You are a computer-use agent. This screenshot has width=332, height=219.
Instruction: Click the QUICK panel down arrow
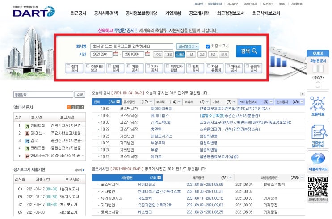[318, 87]
